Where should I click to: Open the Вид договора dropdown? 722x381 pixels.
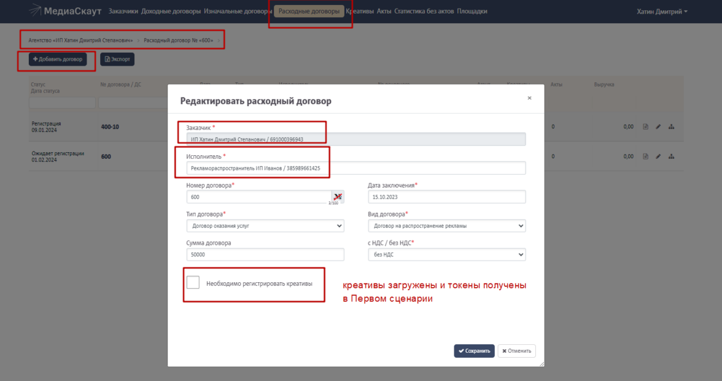point(446,226)
